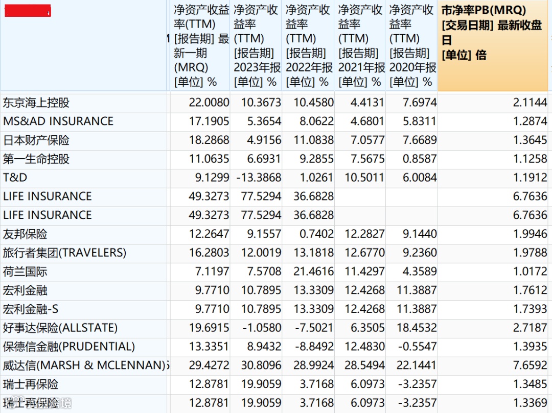The image size is (552, 413).
Task: Click cell value 16.2803 for 旅行者集团
Action: pyautogui.click(x=209, y=253)
